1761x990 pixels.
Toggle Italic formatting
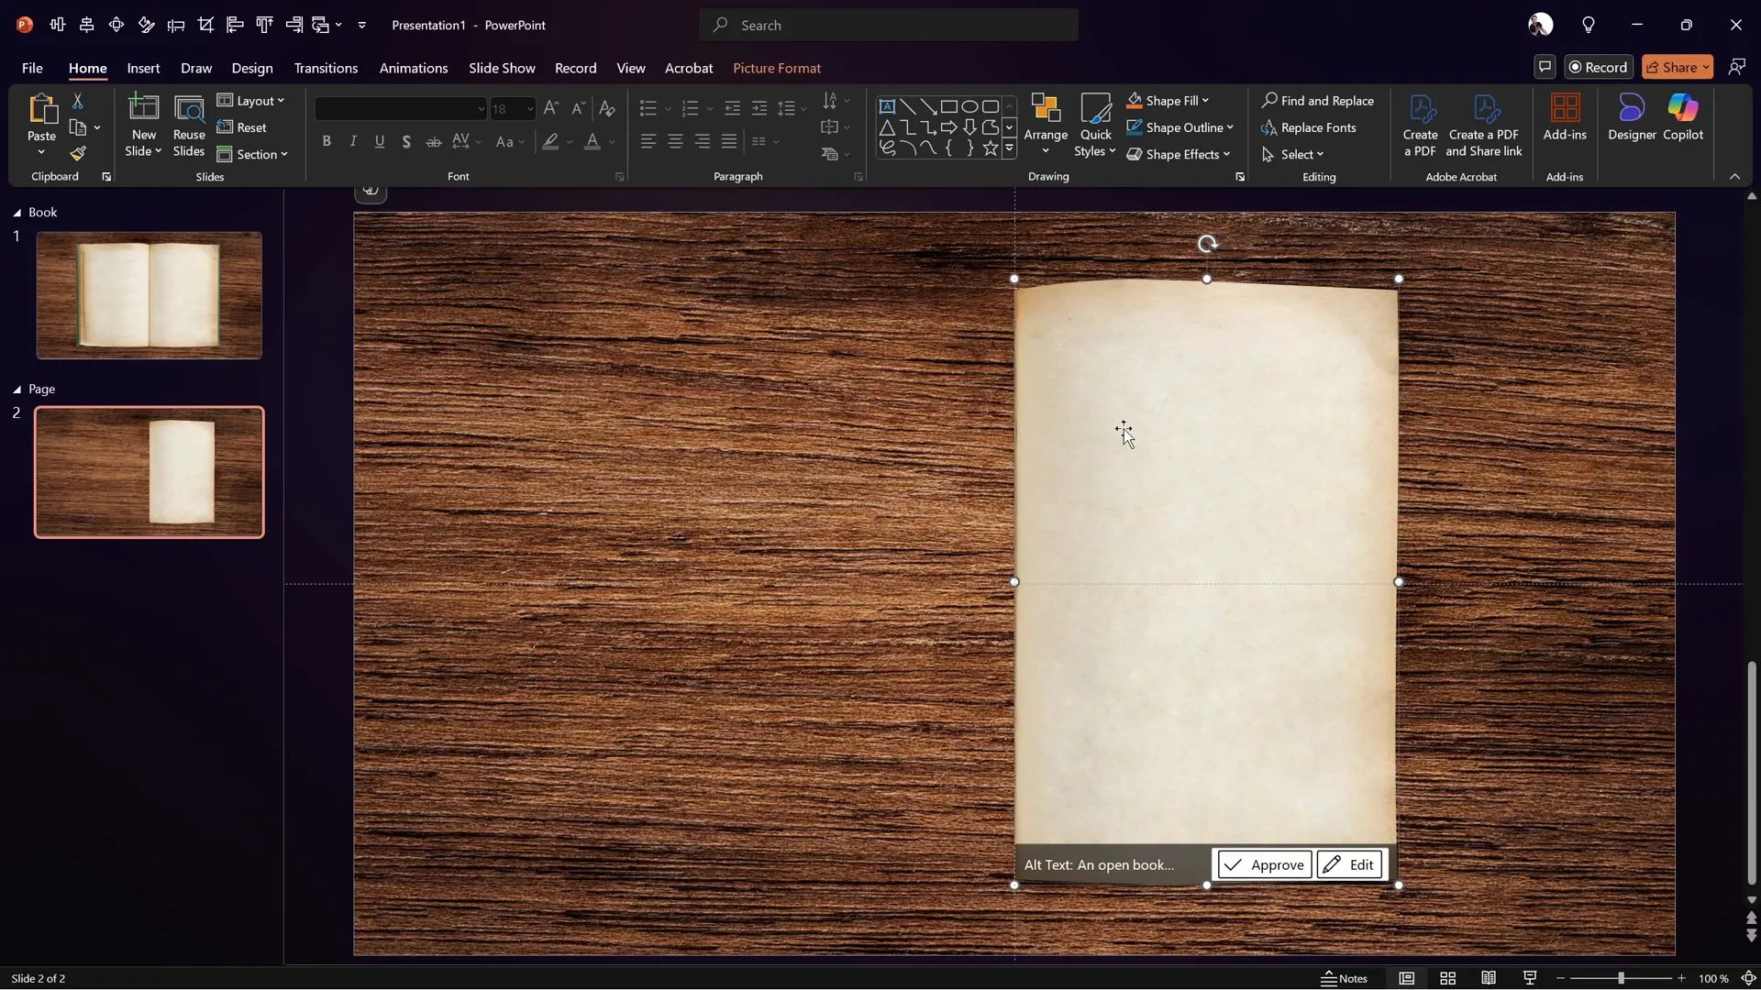tap(353, 141)
